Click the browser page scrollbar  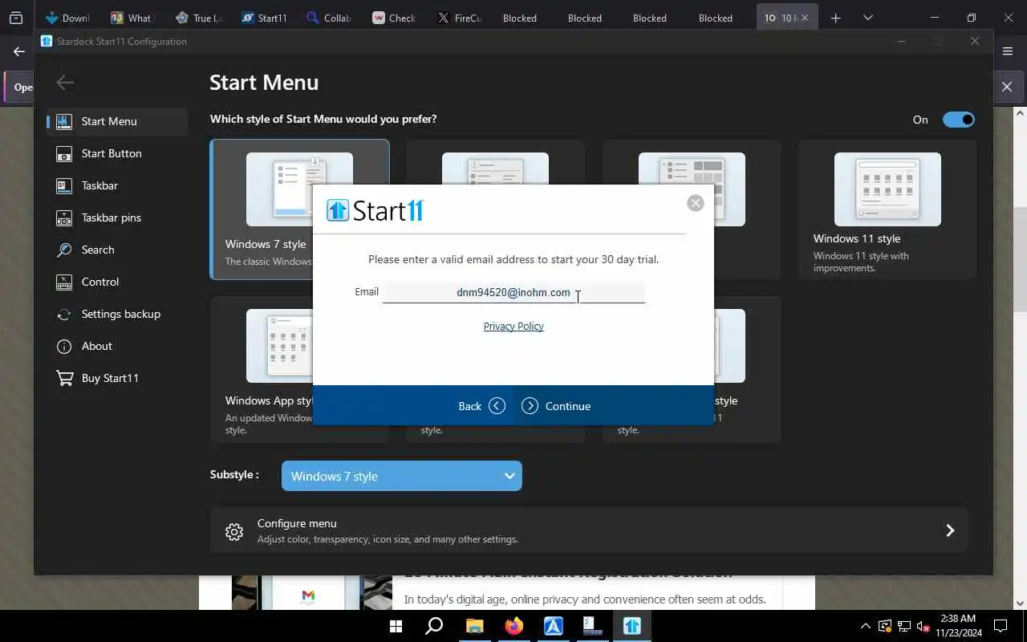pyautogui.click(x=1021, y=259)
